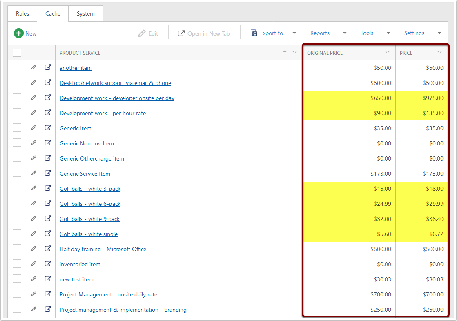Switch to the Rules tab
This screenshot has width=457, height=321.
(x=22, y=14)
